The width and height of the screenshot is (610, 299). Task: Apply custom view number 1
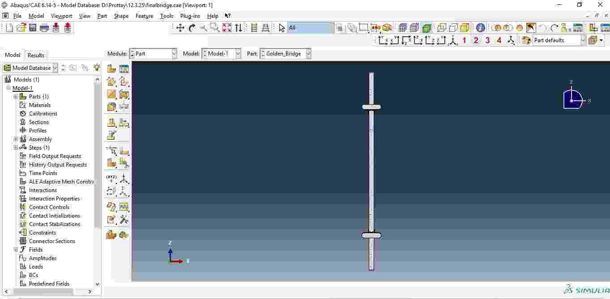464,40
